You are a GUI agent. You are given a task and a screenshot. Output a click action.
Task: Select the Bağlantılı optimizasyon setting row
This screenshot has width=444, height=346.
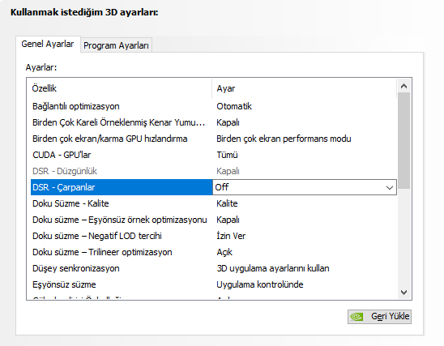[214, 106]
